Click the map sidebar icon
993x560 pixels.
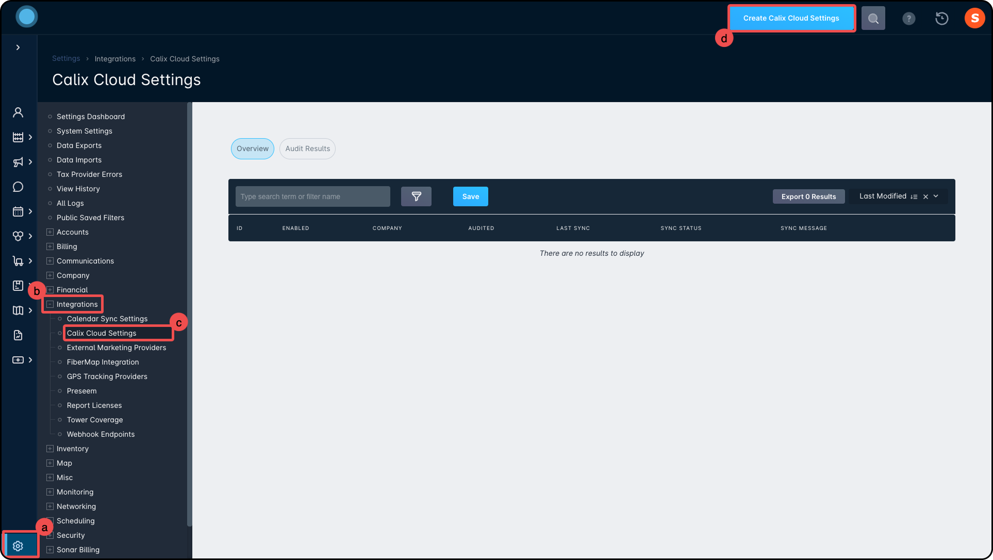pyautogui.click(x=18, y=310)
